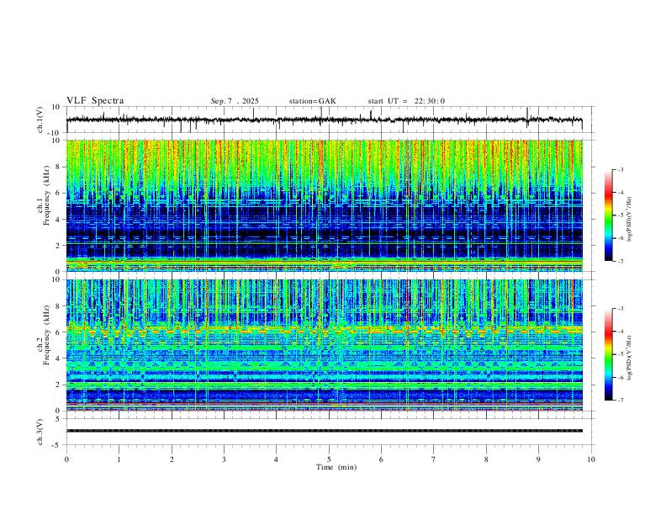Click the 'VLF Spectra' title text
The width and height of the screenshot is (666, 515).
pyautogui.click(x=95, y=101)
